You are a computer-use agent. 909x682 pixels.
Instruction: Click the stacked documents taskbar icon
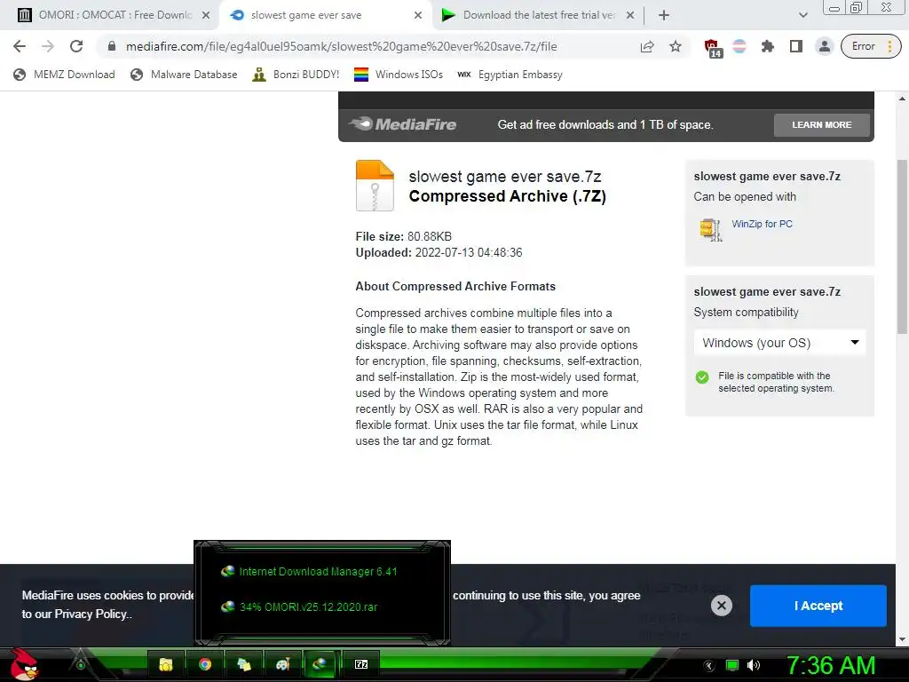(244, 664)
